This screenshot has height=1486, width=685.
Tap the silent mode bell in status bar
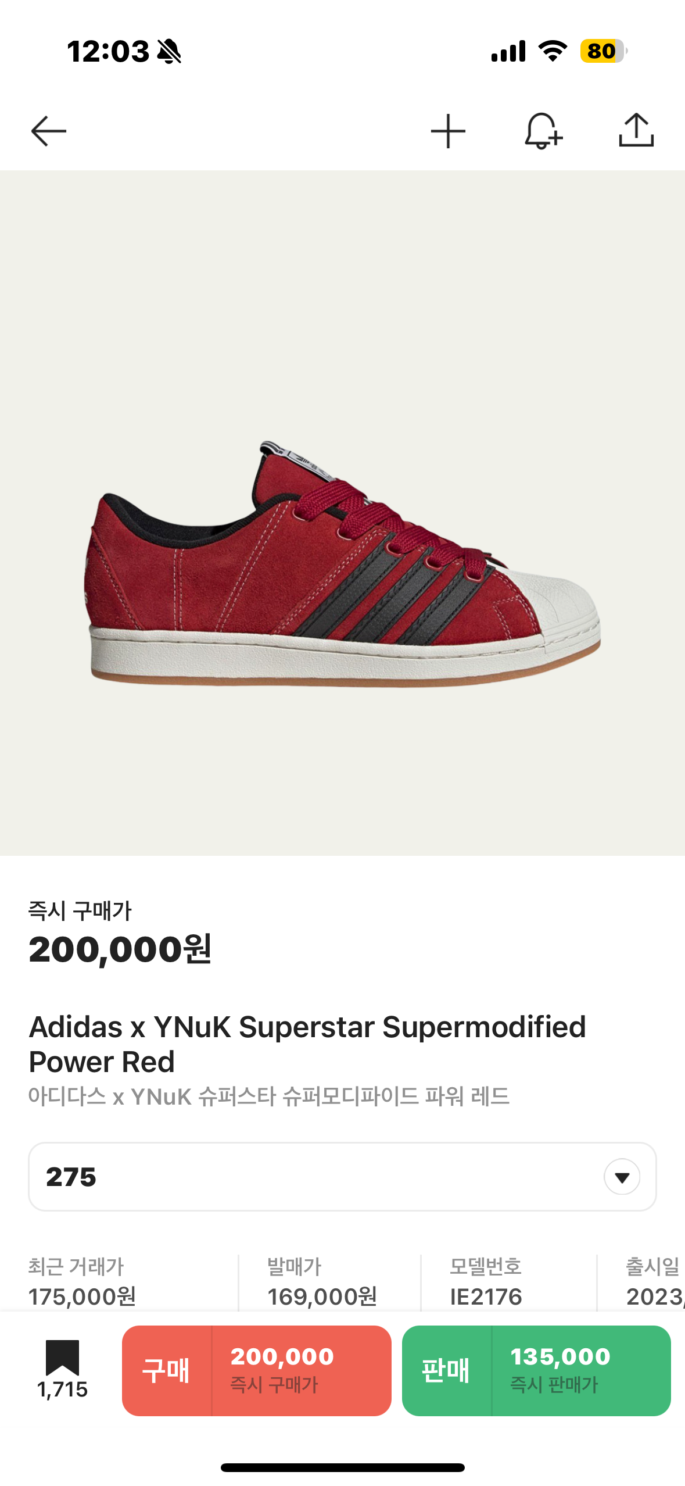point(169,51)
